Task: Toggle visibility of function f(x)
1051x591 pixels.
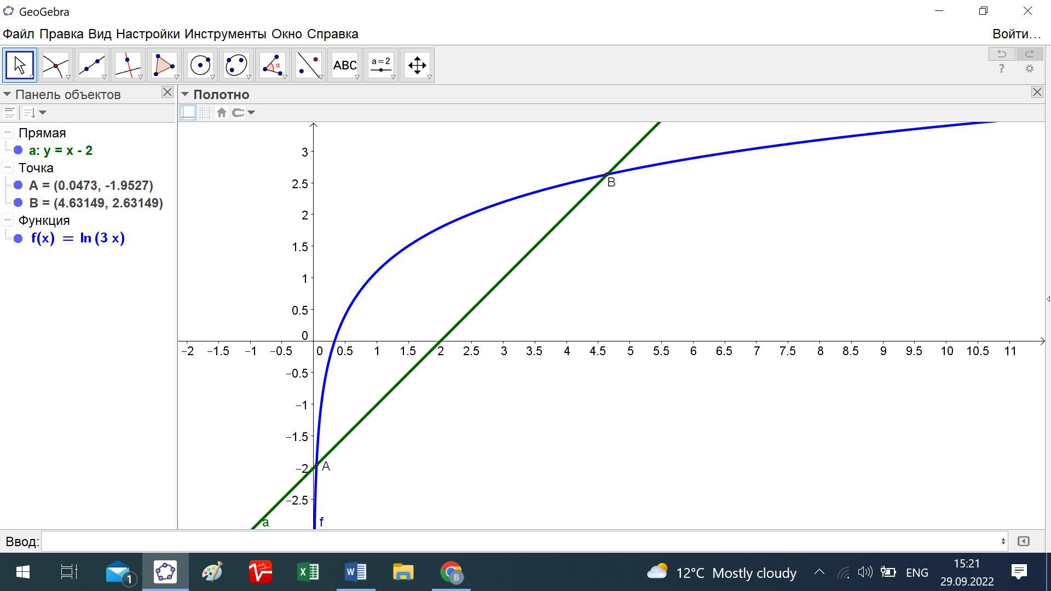Action: pos(18,239)
